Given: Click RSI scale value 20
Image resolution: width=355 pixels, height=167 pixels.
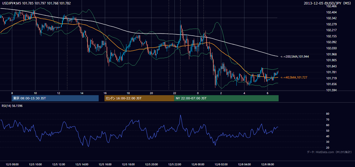Looking at the screenshot, I should (x=327, y=148).
